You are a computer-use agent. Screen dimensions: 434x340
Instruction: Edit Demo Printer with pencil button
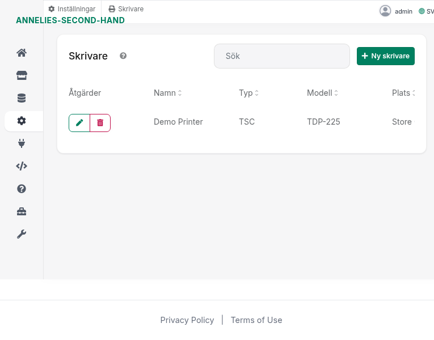tap(79, 122)
